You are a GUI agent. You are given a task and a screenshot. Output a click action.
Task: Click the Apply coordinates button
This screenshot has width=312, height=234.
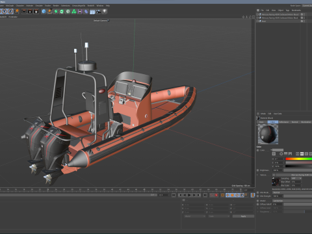243,216
